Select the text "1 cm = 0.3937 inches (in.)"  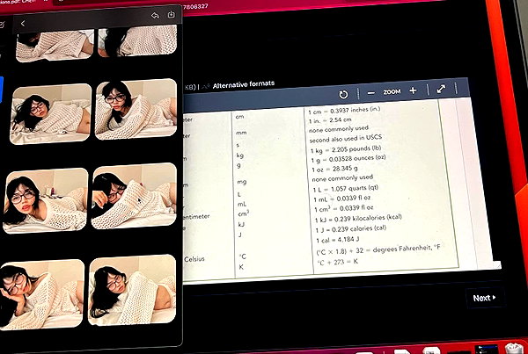(344, 111)
